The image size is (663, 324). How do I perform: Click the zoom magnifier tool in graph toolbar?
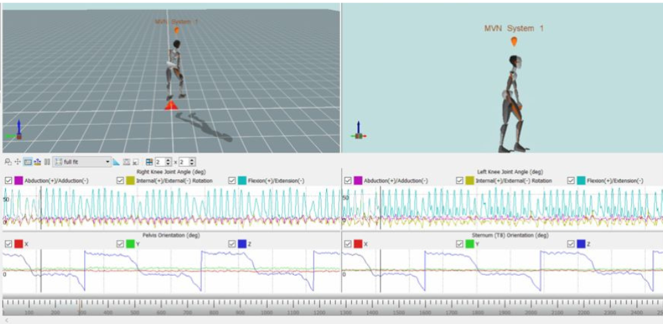tap(7, 161)
